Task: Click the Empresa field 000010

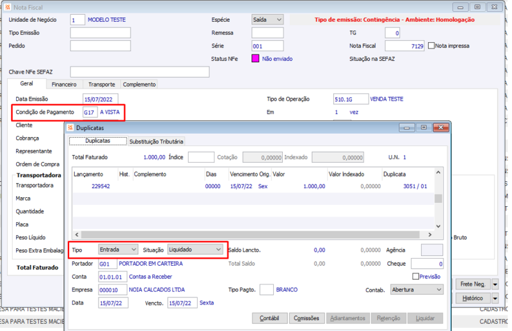Action: [113, 290]
